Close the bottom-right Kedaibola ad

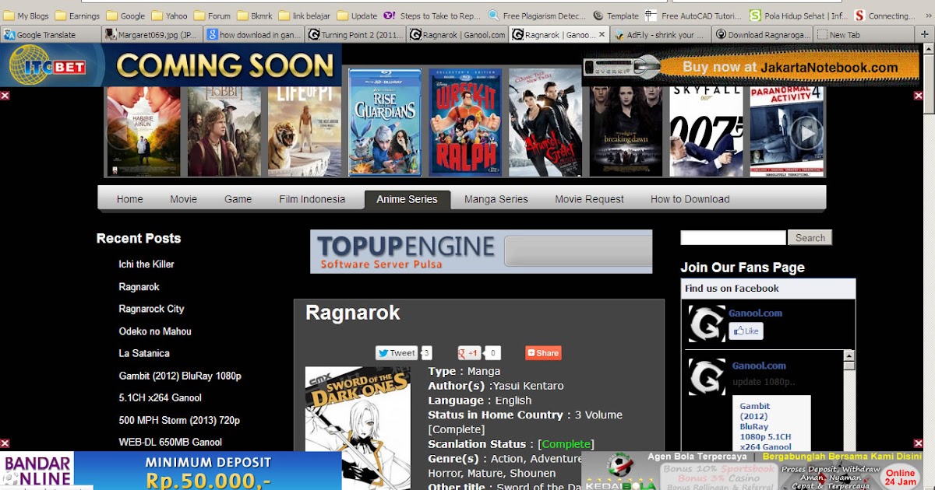point(918,443)
